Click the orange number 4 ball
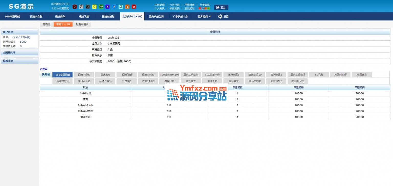 pos(127,7)
